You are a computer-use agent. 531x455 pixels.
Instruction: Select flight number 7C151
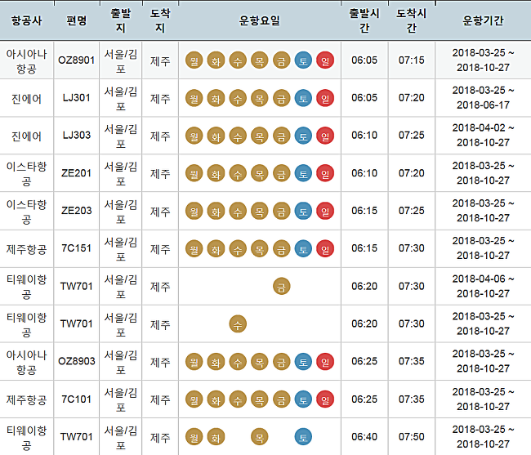point(76,248)
